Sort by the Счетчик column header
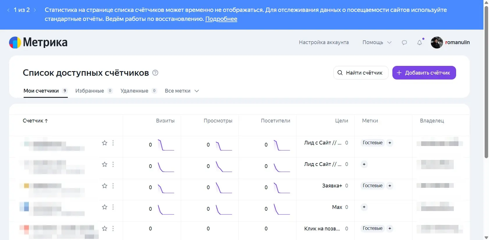This screenshot has height=240, width=489. point(35,121)
